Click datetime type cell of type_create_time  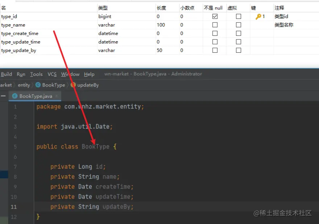[127, 33]
